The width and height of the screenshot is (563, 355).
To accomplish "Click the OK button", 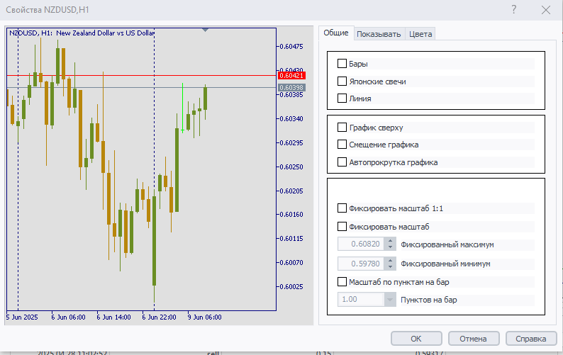I will [x=416, y=339].
